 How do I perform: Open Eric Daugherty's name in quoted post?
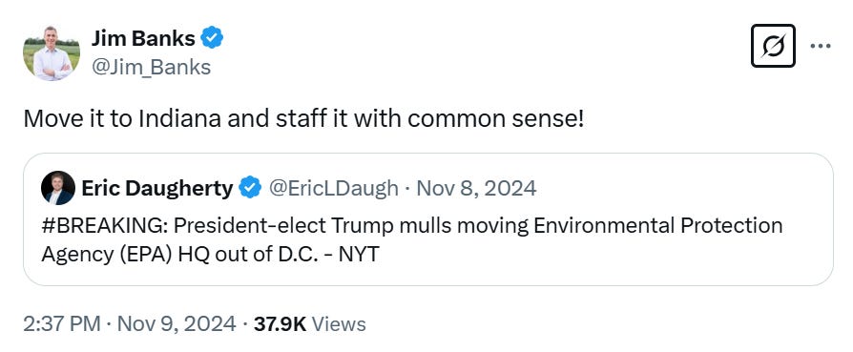157,188
